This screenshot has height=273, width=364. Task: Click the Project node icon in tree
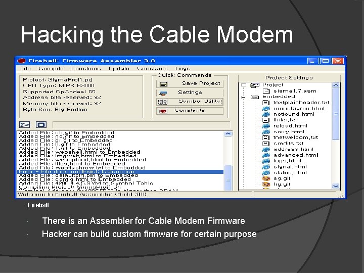tap(255, 85)
